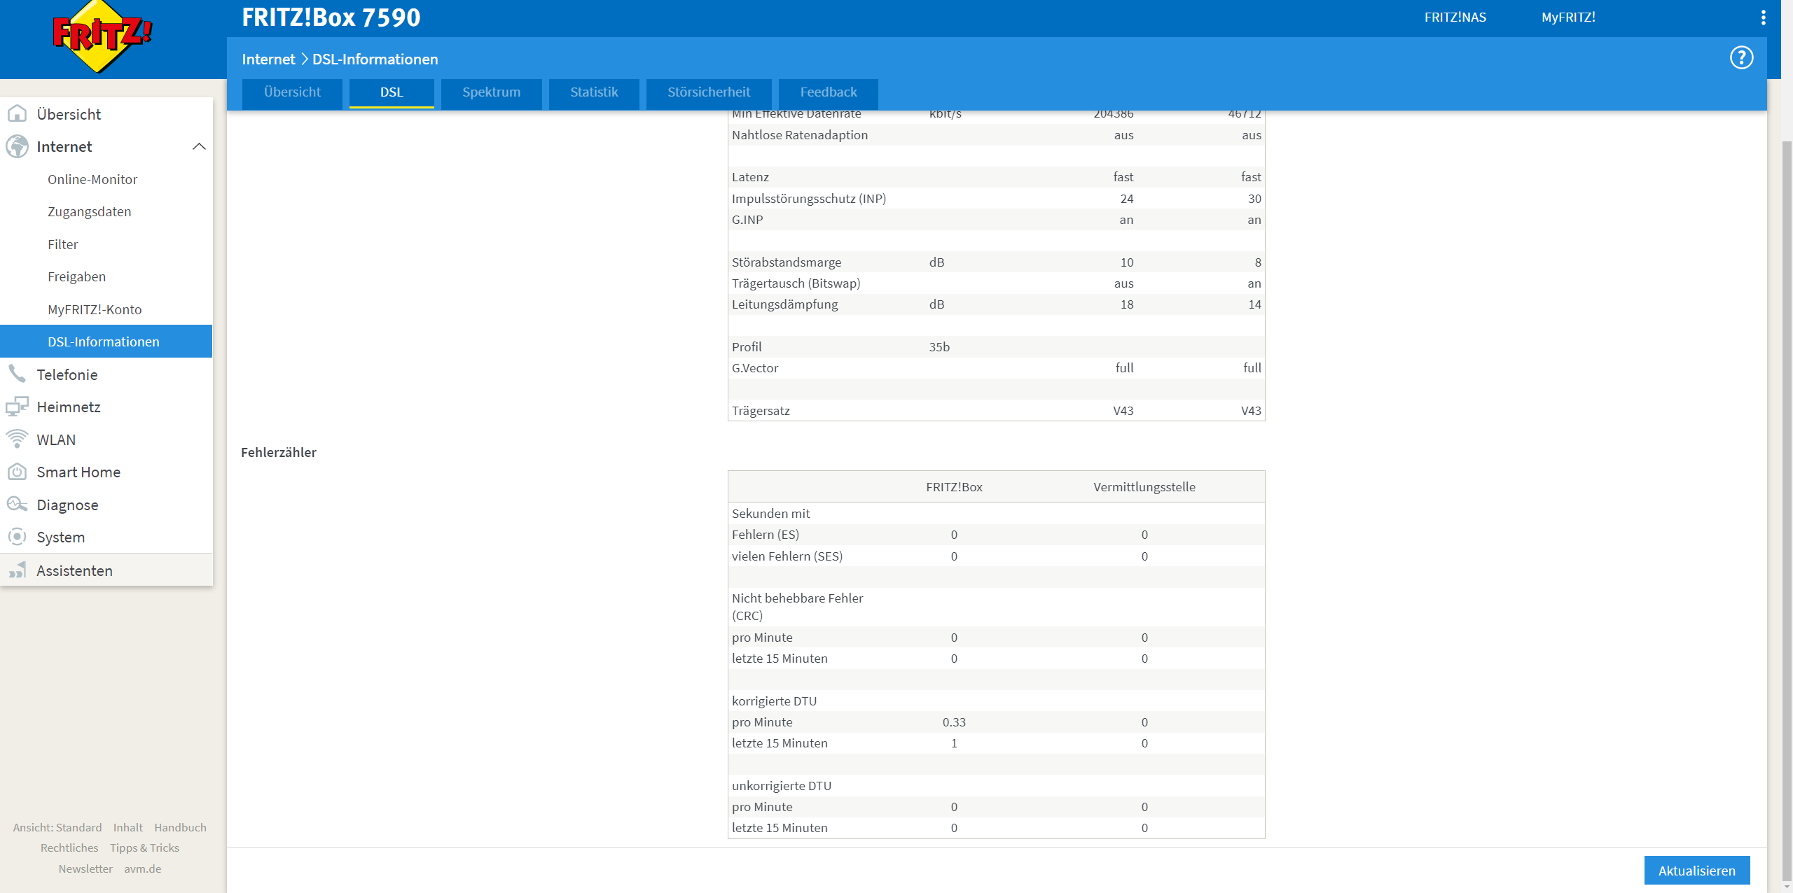Click the FRITZ!Box 7590 title

point(331,17)
